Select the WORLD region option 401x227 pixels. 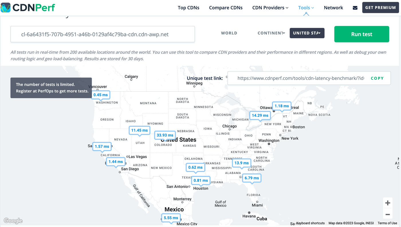pyautogui.click(x=229, y=33)
